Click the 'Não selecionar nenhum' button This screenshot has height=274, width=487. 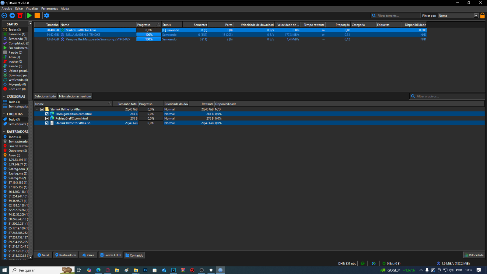click(x=75, y=97)
